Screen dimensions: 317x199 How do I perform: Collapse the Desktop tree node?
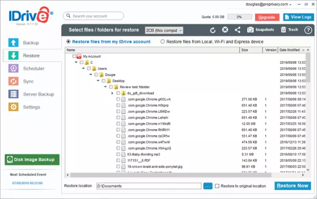pos(98,81)
